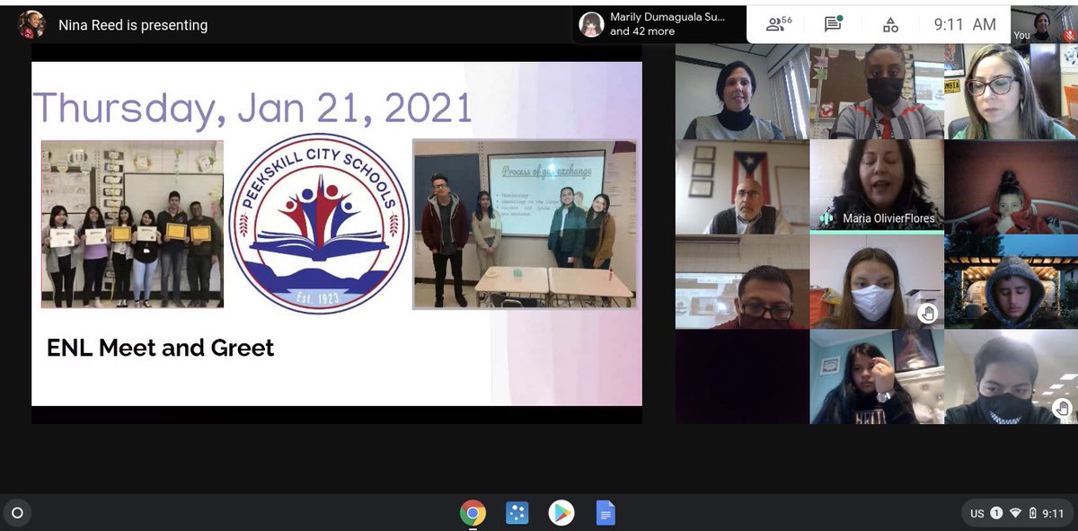Open Google Chrome from the shelf
Screen dimensions: 1078x531
pos(473,513)
